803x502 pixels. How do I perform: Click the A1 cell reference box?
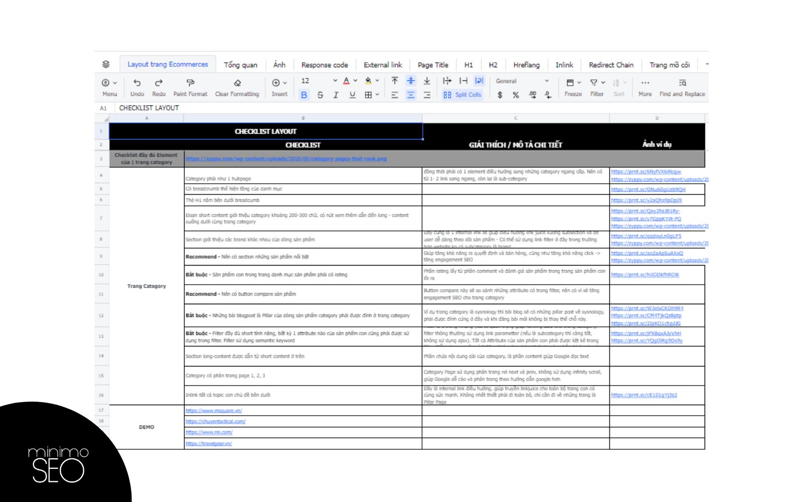tap(104, 108)
